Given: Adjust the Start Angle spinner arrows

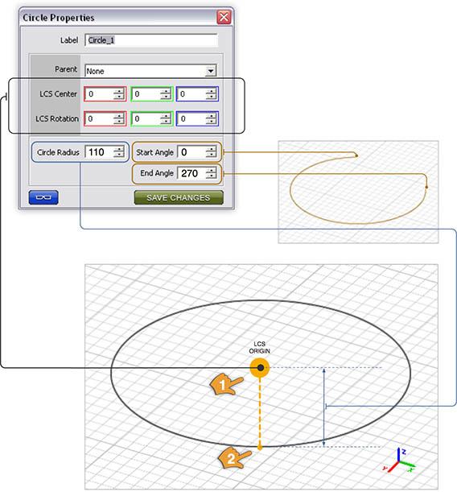Looking at the screenshot, I should point(212,152).
